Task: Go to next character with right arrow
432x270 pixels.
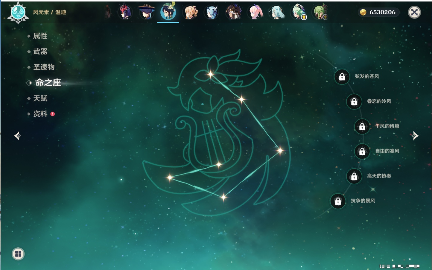Action: click(415, 136)
